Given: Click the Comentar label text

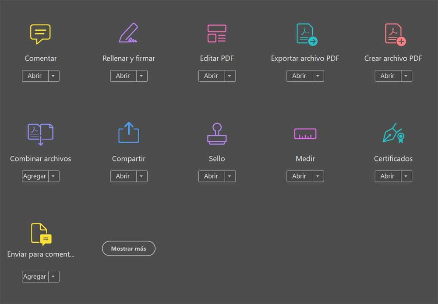Looking at the screenshot, I should coord(40,58).
